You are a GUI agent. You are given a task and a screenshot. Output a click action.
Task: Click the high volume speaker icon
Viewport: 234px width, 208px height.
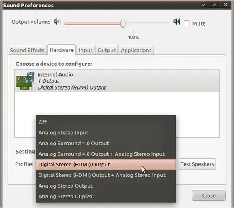(177, 22)
